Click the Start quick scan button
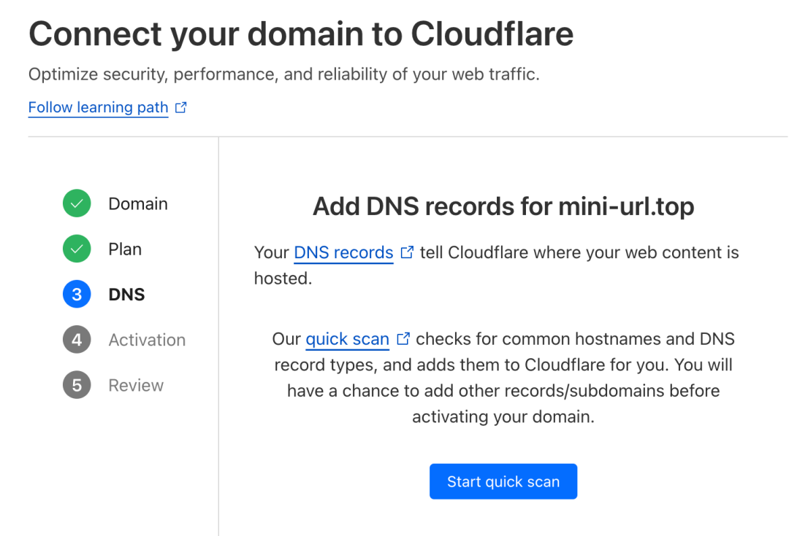This screenshot has width=789, height=536. coord(503,481)
